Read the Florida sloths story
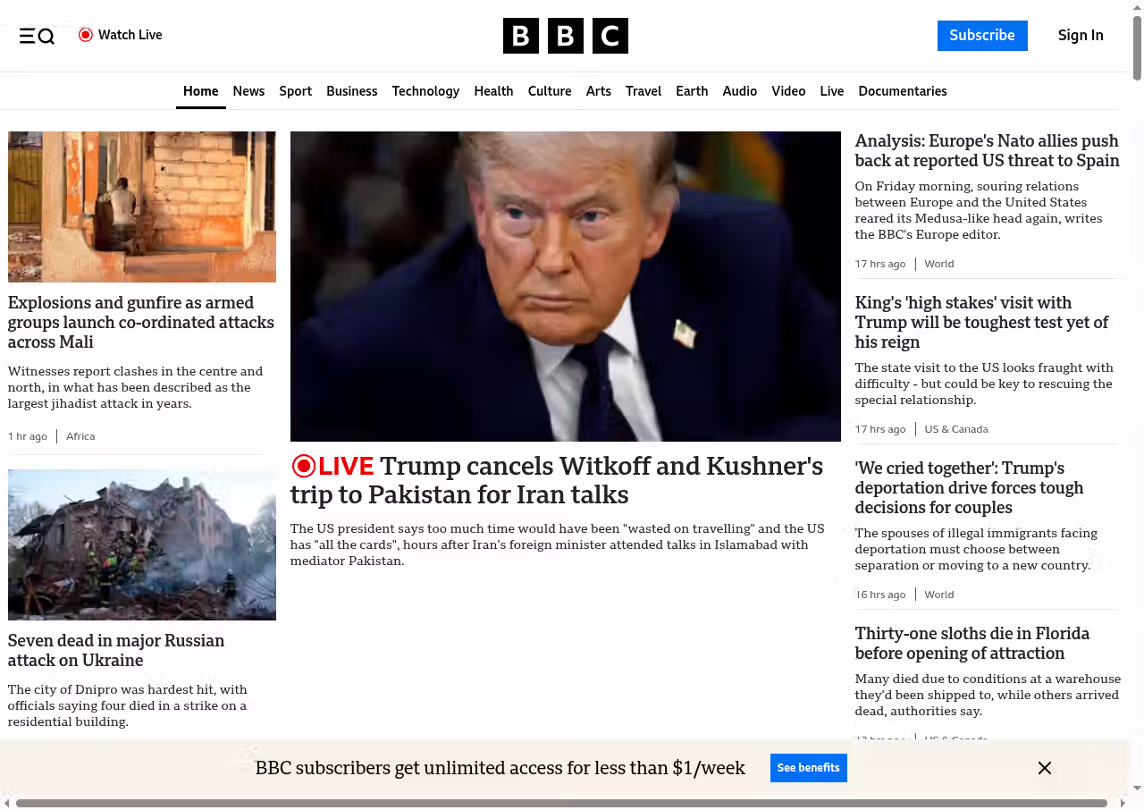The height and width of the screenshot is (810, 1144). 972,643
